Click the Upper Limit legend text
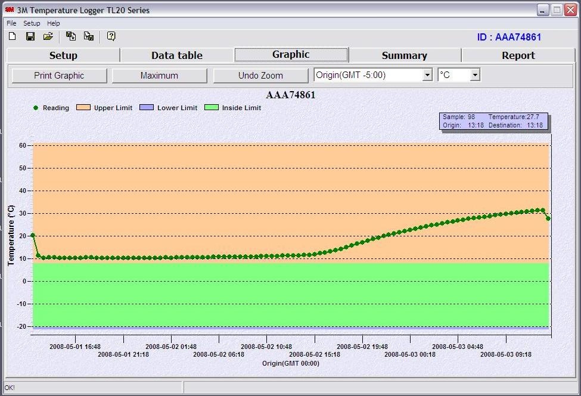Screen dimensions: 581x396 pyautogui.click(x=113, y=108)
